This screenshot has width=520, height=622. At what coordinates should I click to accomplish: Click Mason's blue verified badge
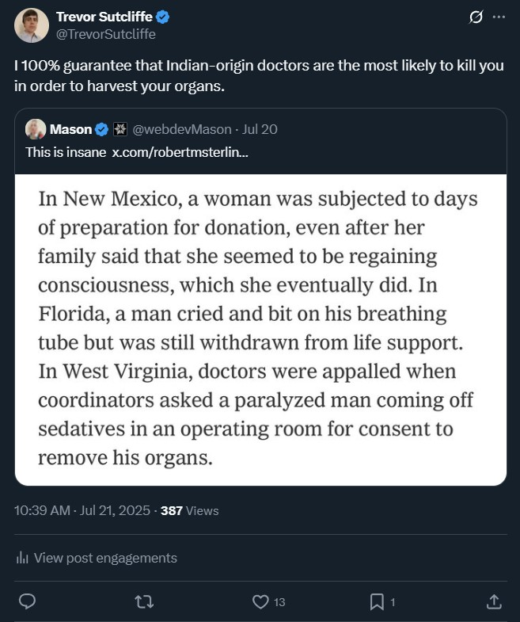click(x=101, y=129)
